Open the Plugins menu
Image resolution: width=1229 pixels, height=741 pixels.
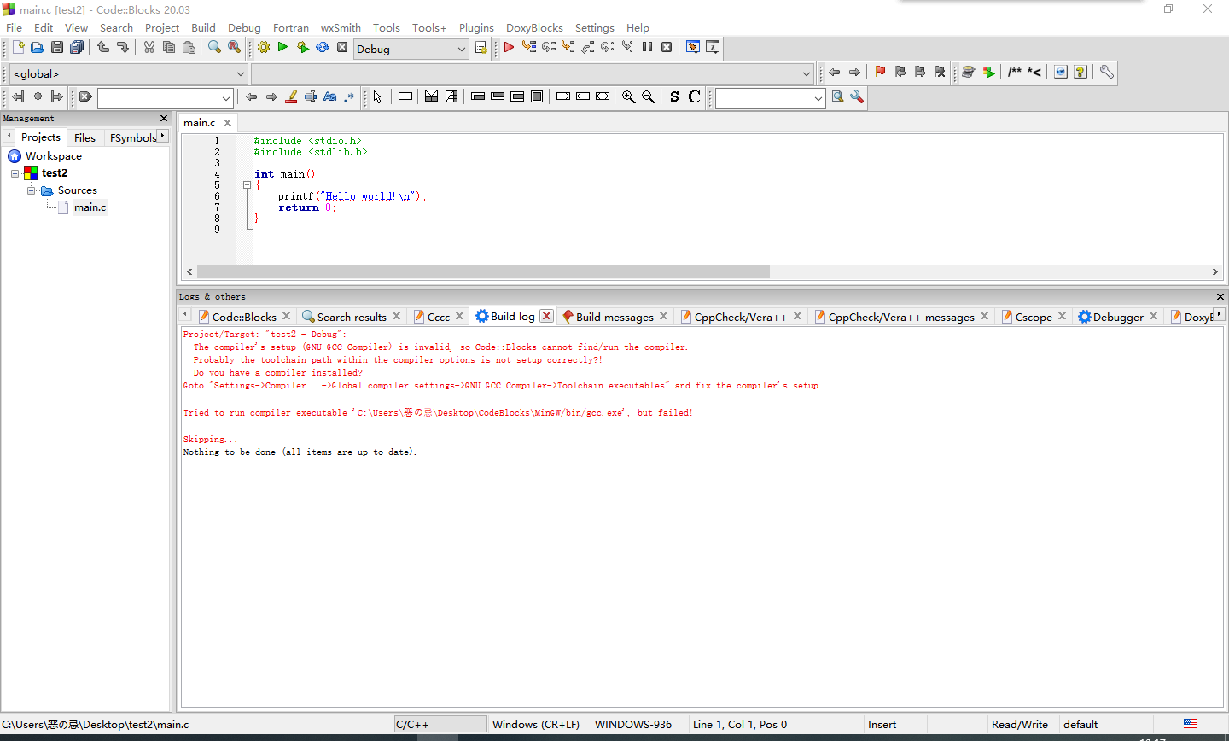(x=476, y=28)
